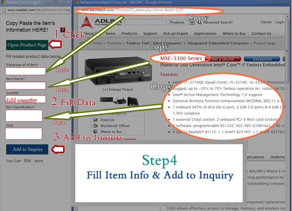Focus the Item Name input field
Screen dimensions: 292x211
(x=26, y=86)
